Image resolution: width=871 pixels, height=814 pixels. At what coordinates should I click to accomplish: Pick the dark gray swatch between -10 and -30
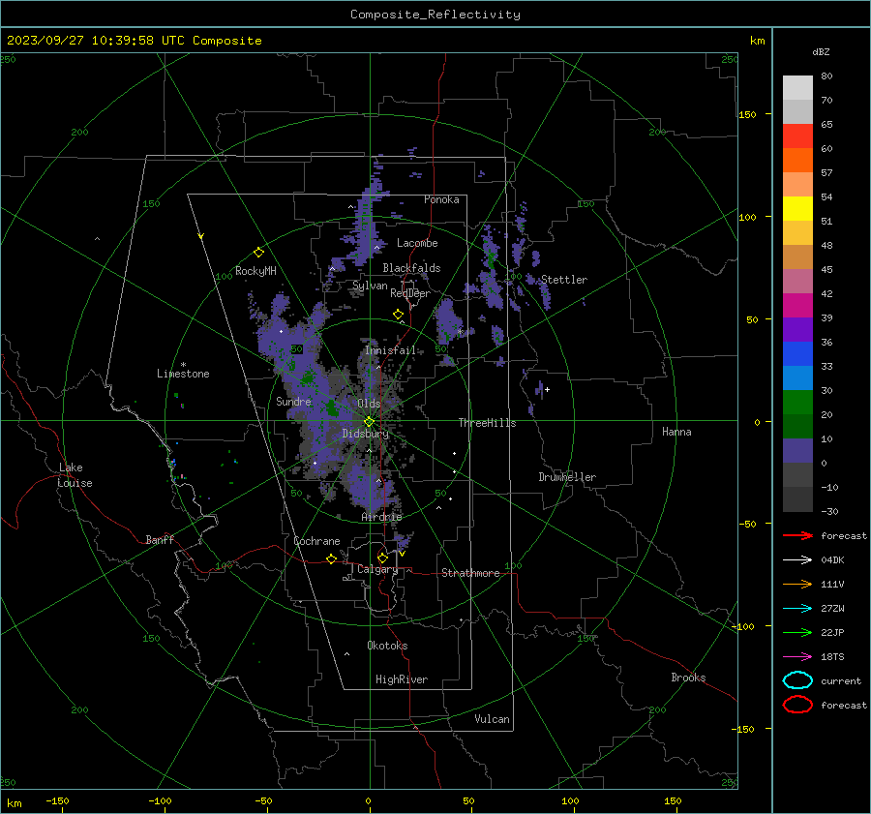click(797, 499)
